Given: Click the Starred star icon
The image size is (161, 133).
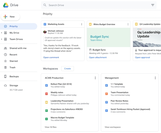Looking at the screenshot, I should pyautogui.click(x=5, y=61).
